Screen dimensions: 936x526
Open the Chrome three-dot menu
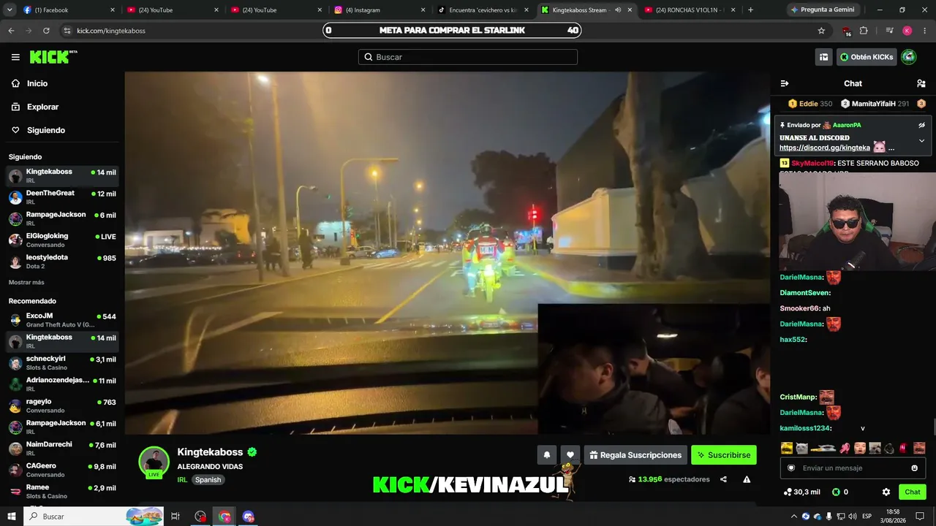point(924,31)
